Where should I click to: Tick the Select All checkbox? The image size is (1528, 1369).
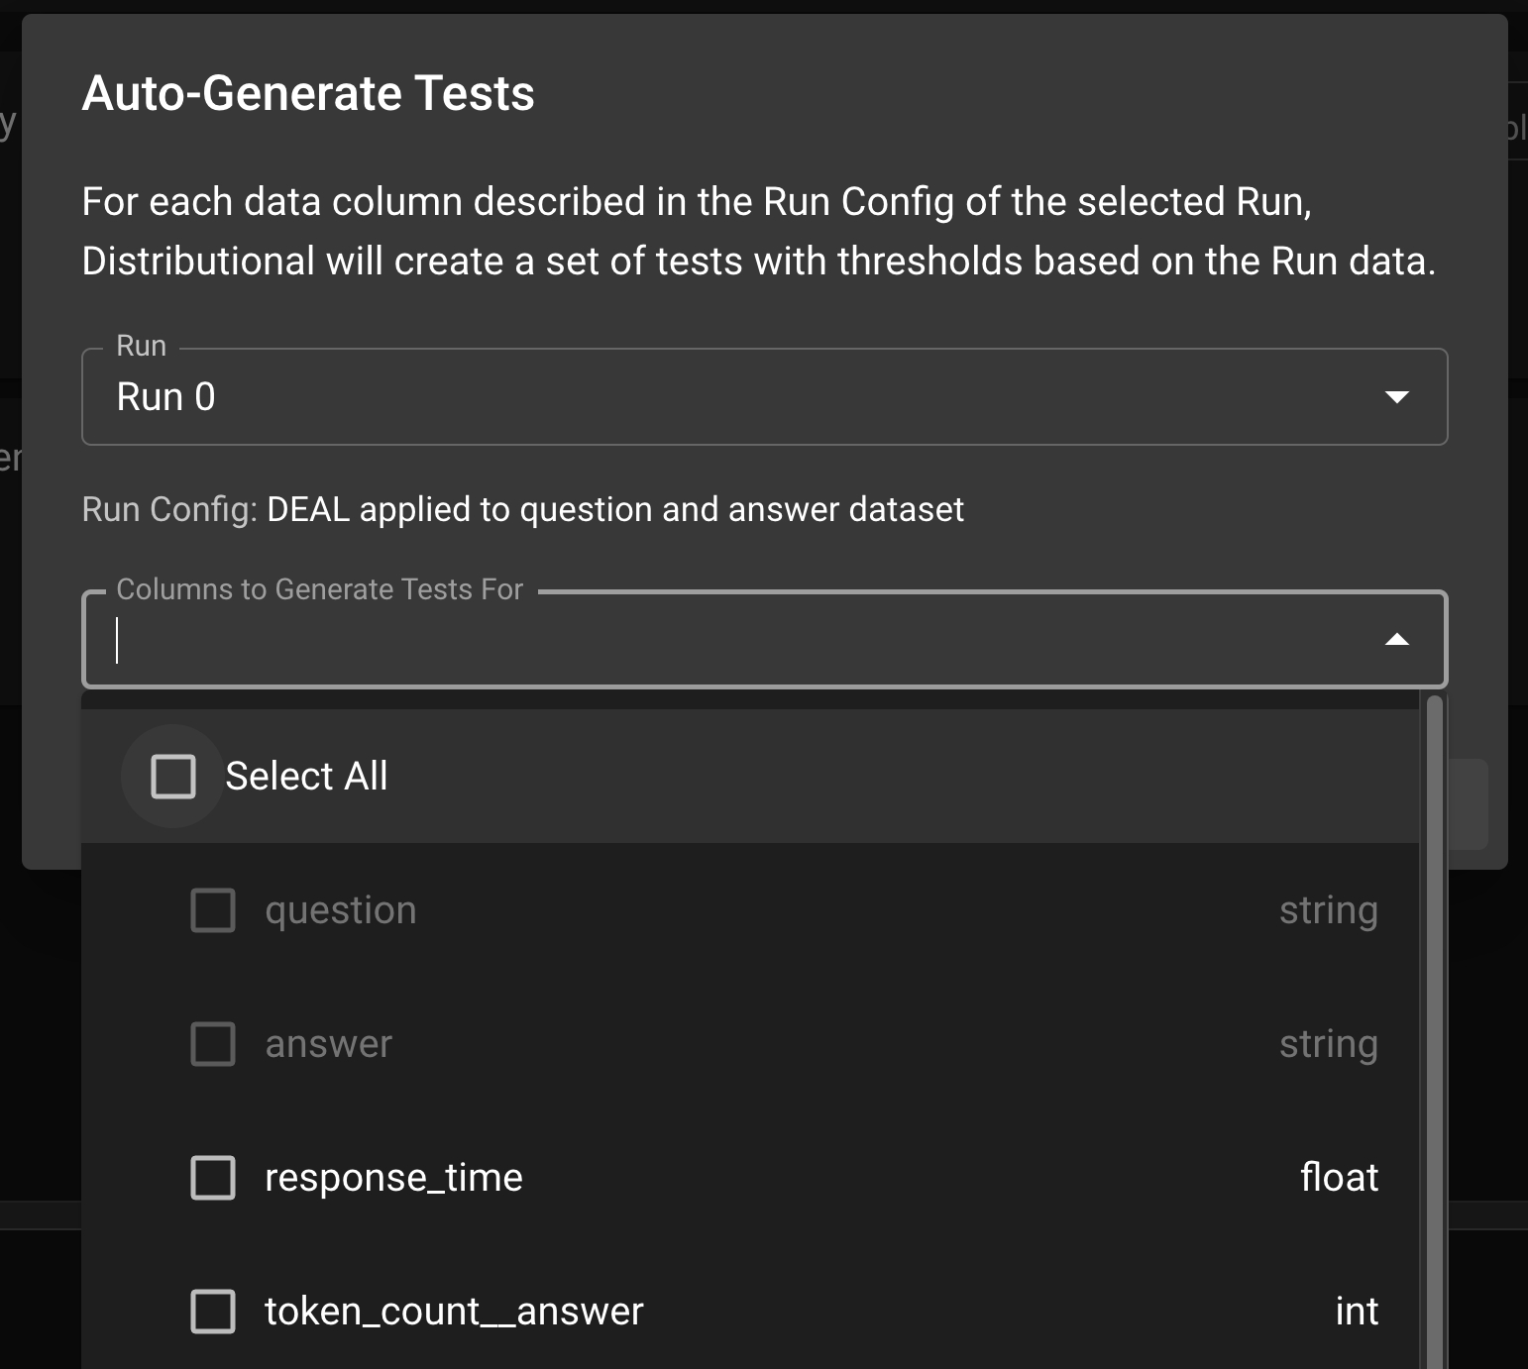tap(173, 777)
